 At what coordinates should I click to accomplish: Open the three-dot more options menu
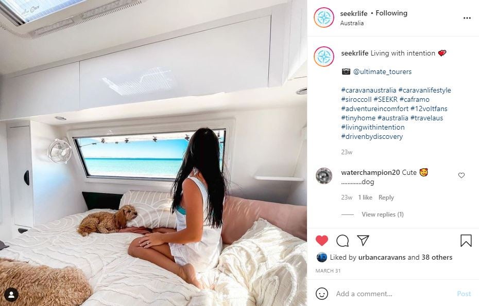click(x=467, y=18)
